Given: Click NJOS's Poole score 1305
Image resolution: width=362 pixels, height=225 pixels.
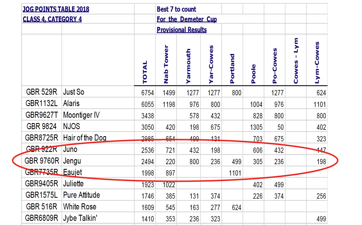Looking at the screenshot, I should pos(256,127).
